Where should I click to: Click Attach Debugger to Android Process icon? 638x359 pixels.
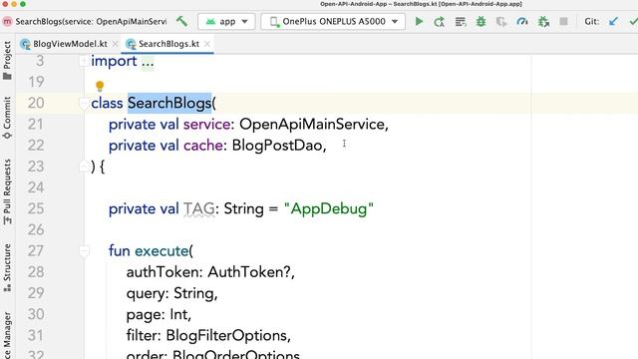coord(543,22)
